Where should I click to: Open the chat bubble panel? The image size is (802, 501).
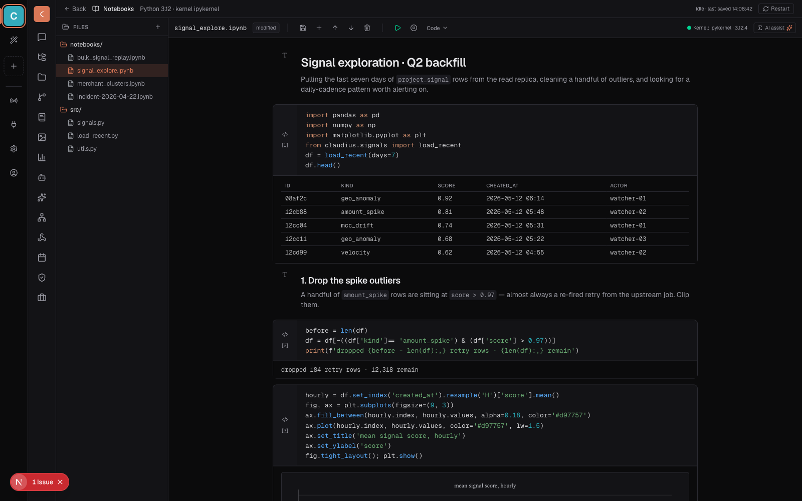coord(42,37)
